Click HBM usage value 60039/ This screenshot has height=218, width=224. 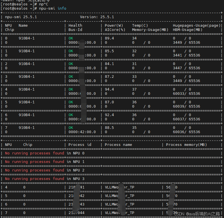(179, 106)
